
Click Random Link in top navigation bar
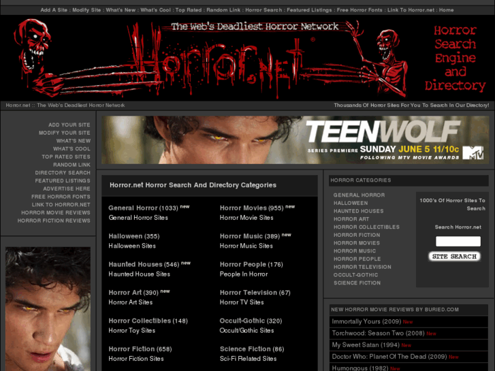[x=223, y=10]
